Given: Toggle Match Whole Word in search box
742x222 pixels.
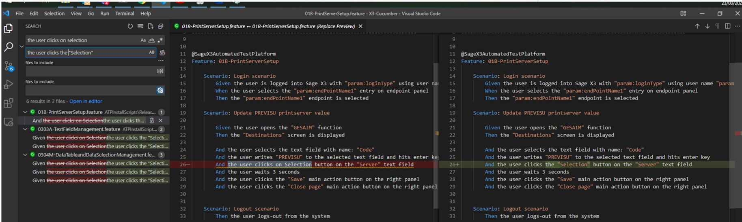Looking at the screenshot, I should 151,40.
